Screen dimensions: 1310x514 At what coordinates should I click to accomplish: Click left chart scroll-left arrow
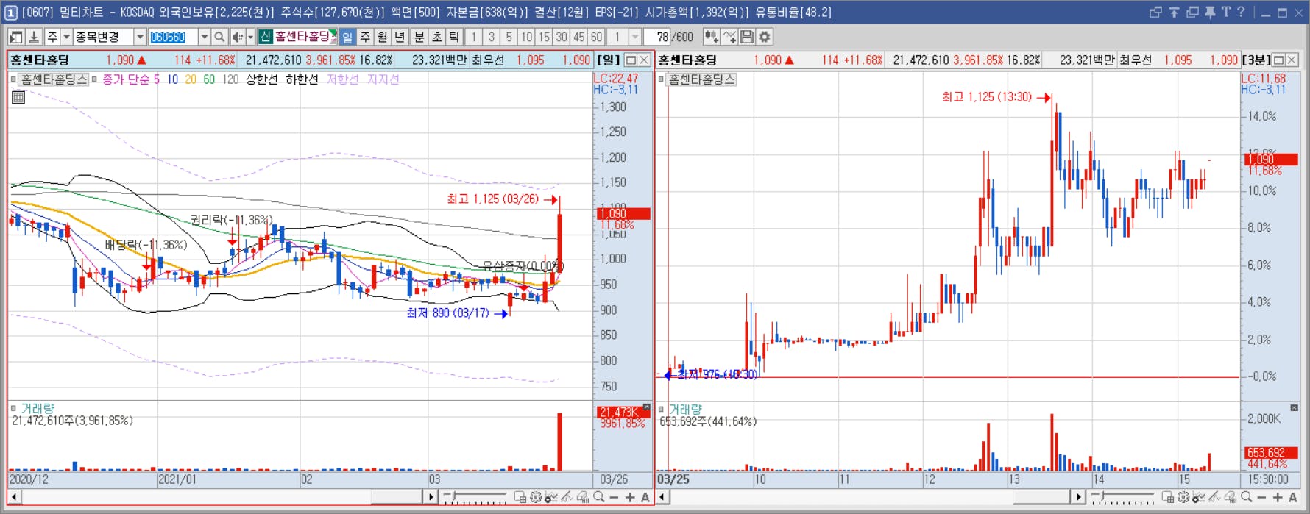click(x=14, y=498)
